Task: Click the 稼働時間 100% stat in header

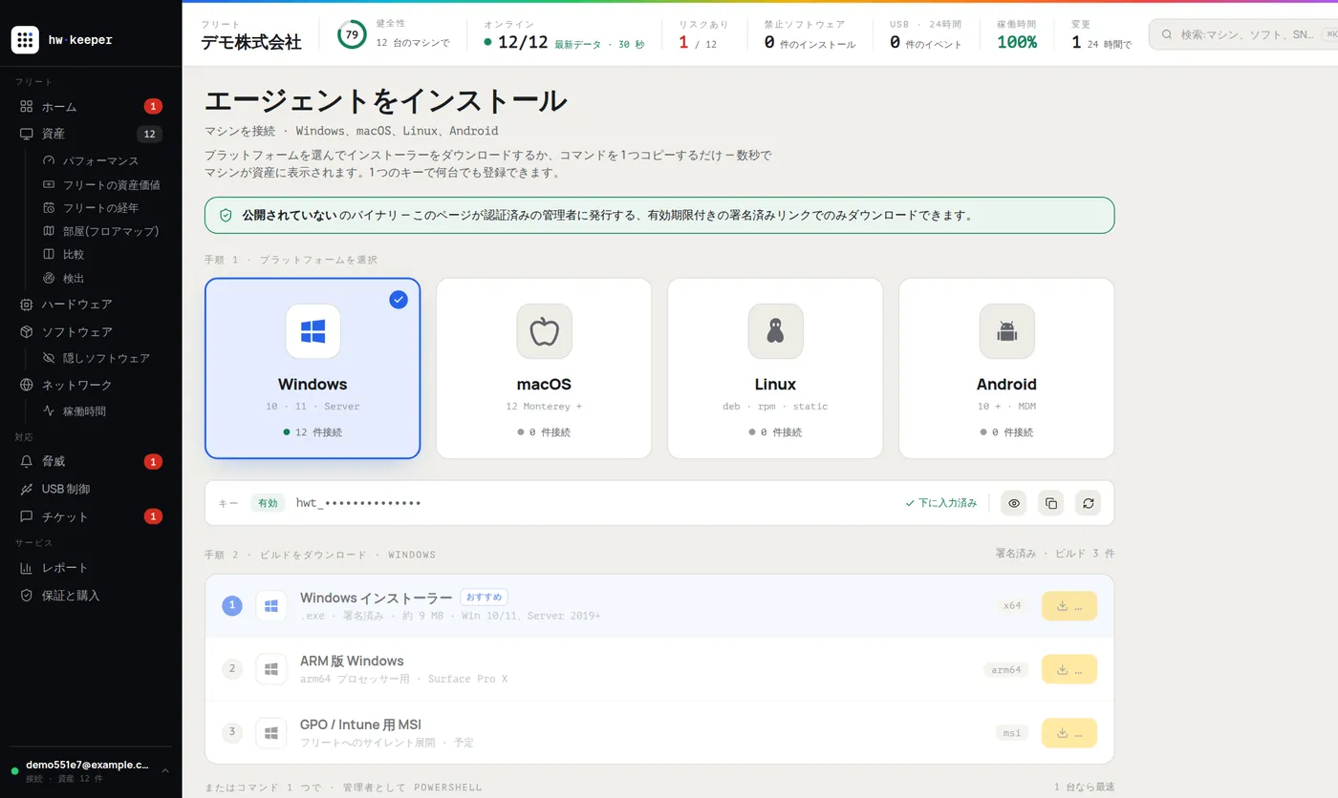Action: [1017, 34]
